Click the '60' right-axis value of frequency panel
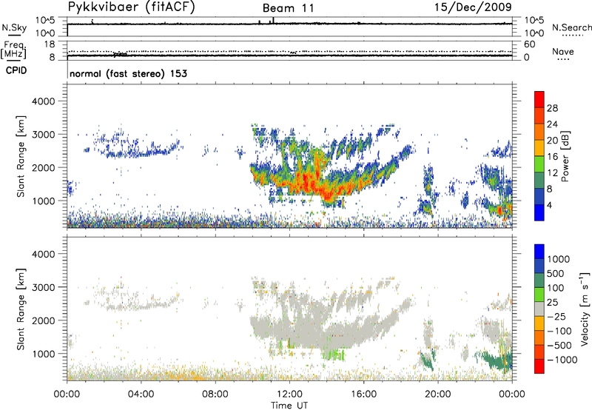The width and height of the screenshot is (592, 410). [x=529, y=44]
